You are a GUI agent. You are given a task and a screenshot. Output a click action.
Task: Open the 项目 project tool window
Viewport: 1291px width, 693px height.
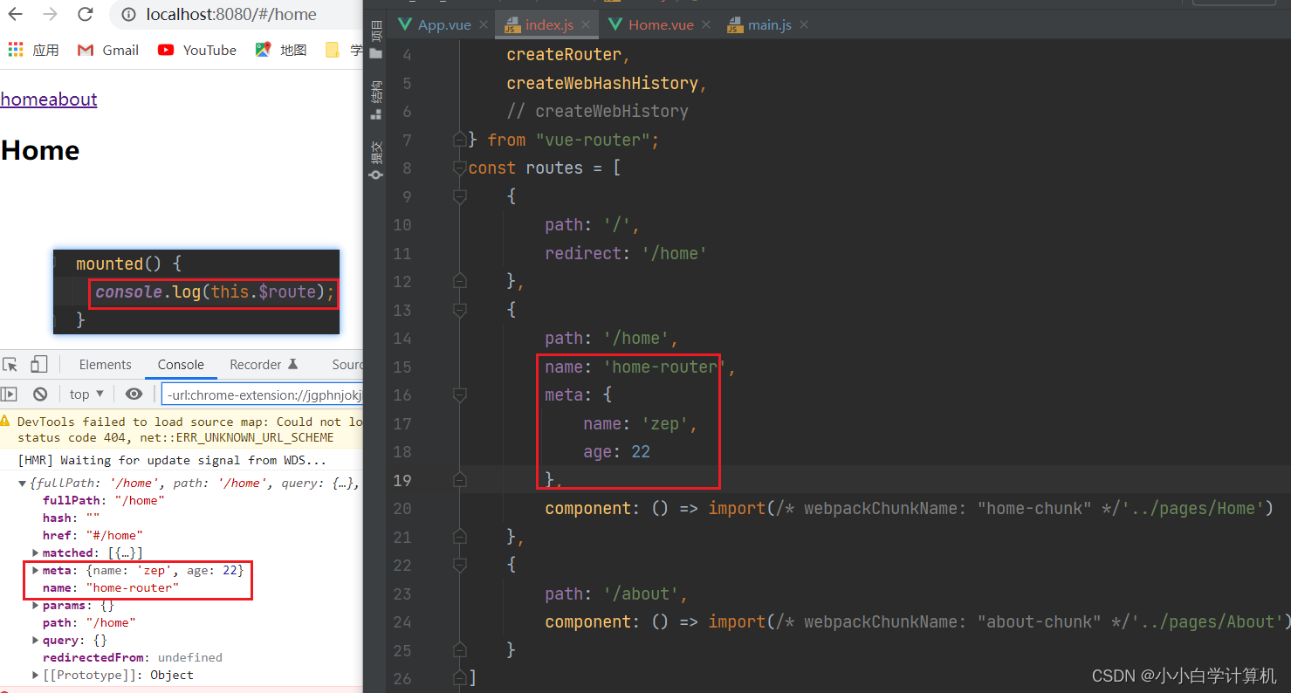[376, 41]
